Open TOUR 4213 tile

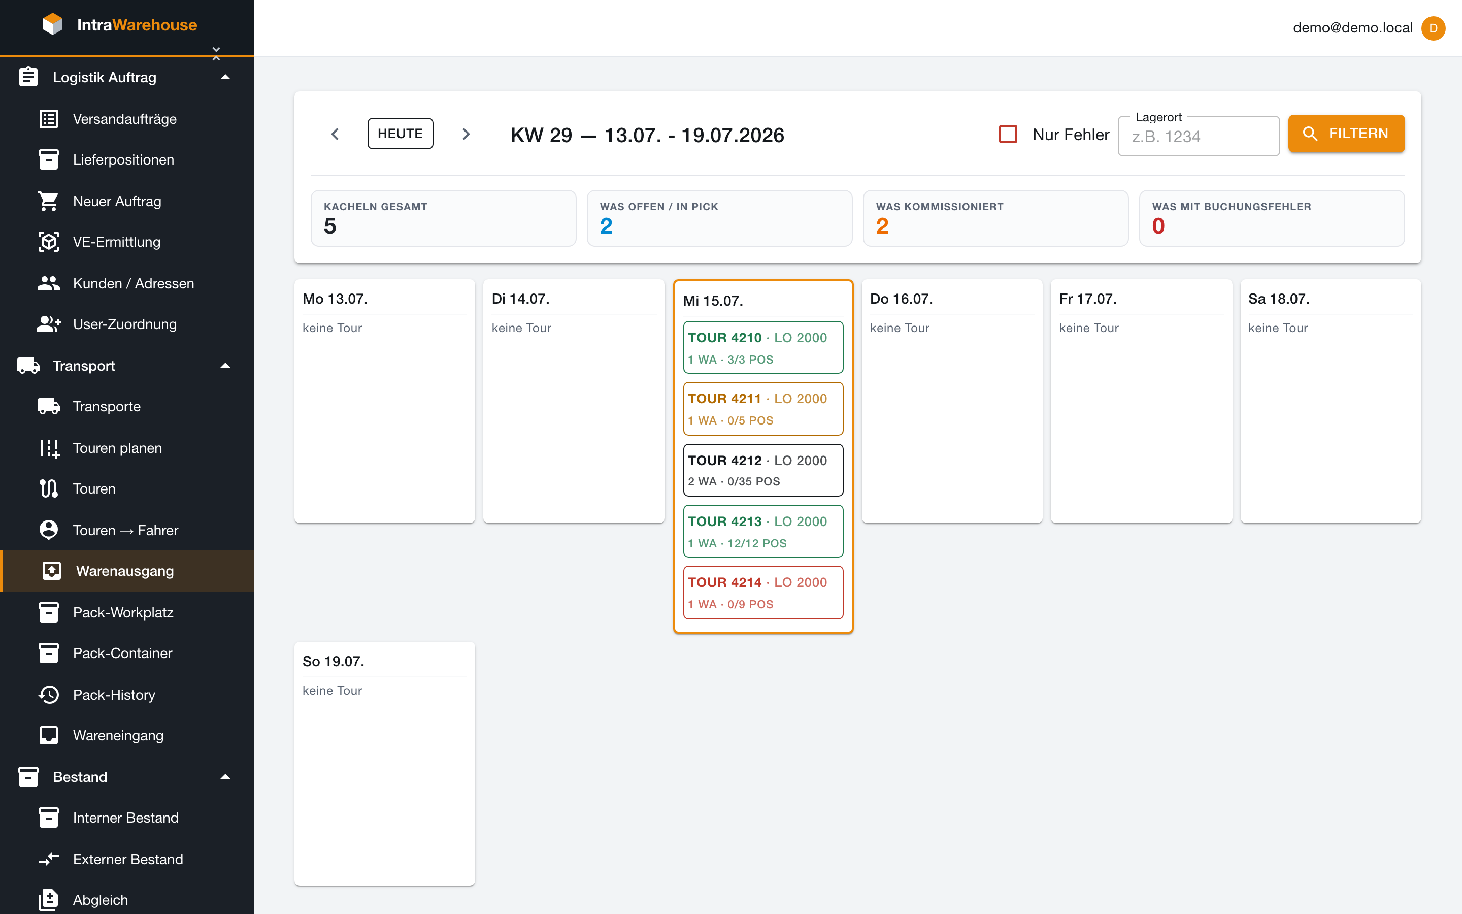(x=763, y=531)
